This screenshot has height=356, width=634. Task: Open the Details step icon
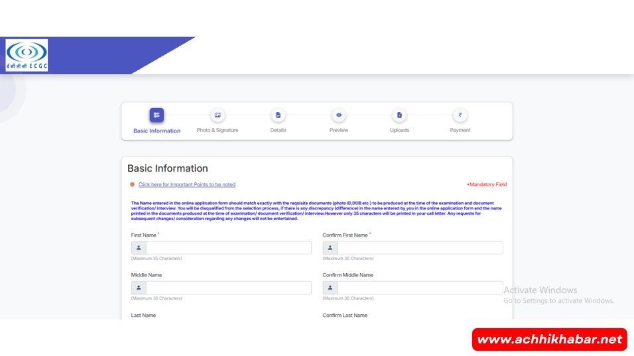[278, 115]
